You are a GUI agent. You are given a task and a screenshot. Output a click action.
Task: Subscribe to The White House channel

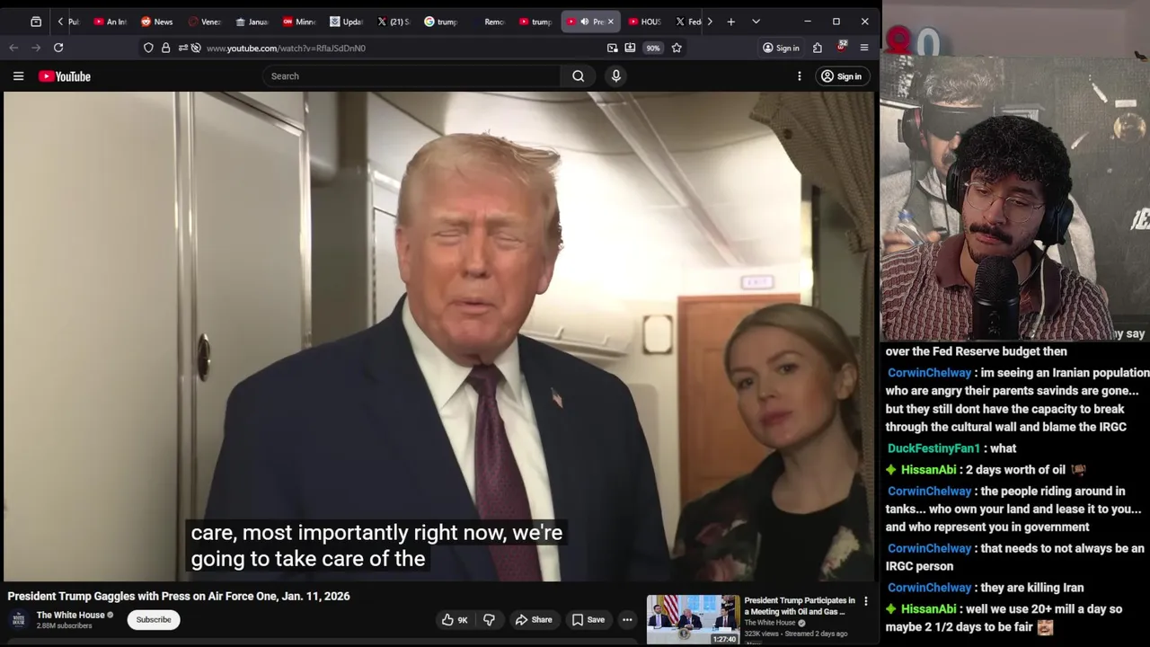click(x=154, y=619)
